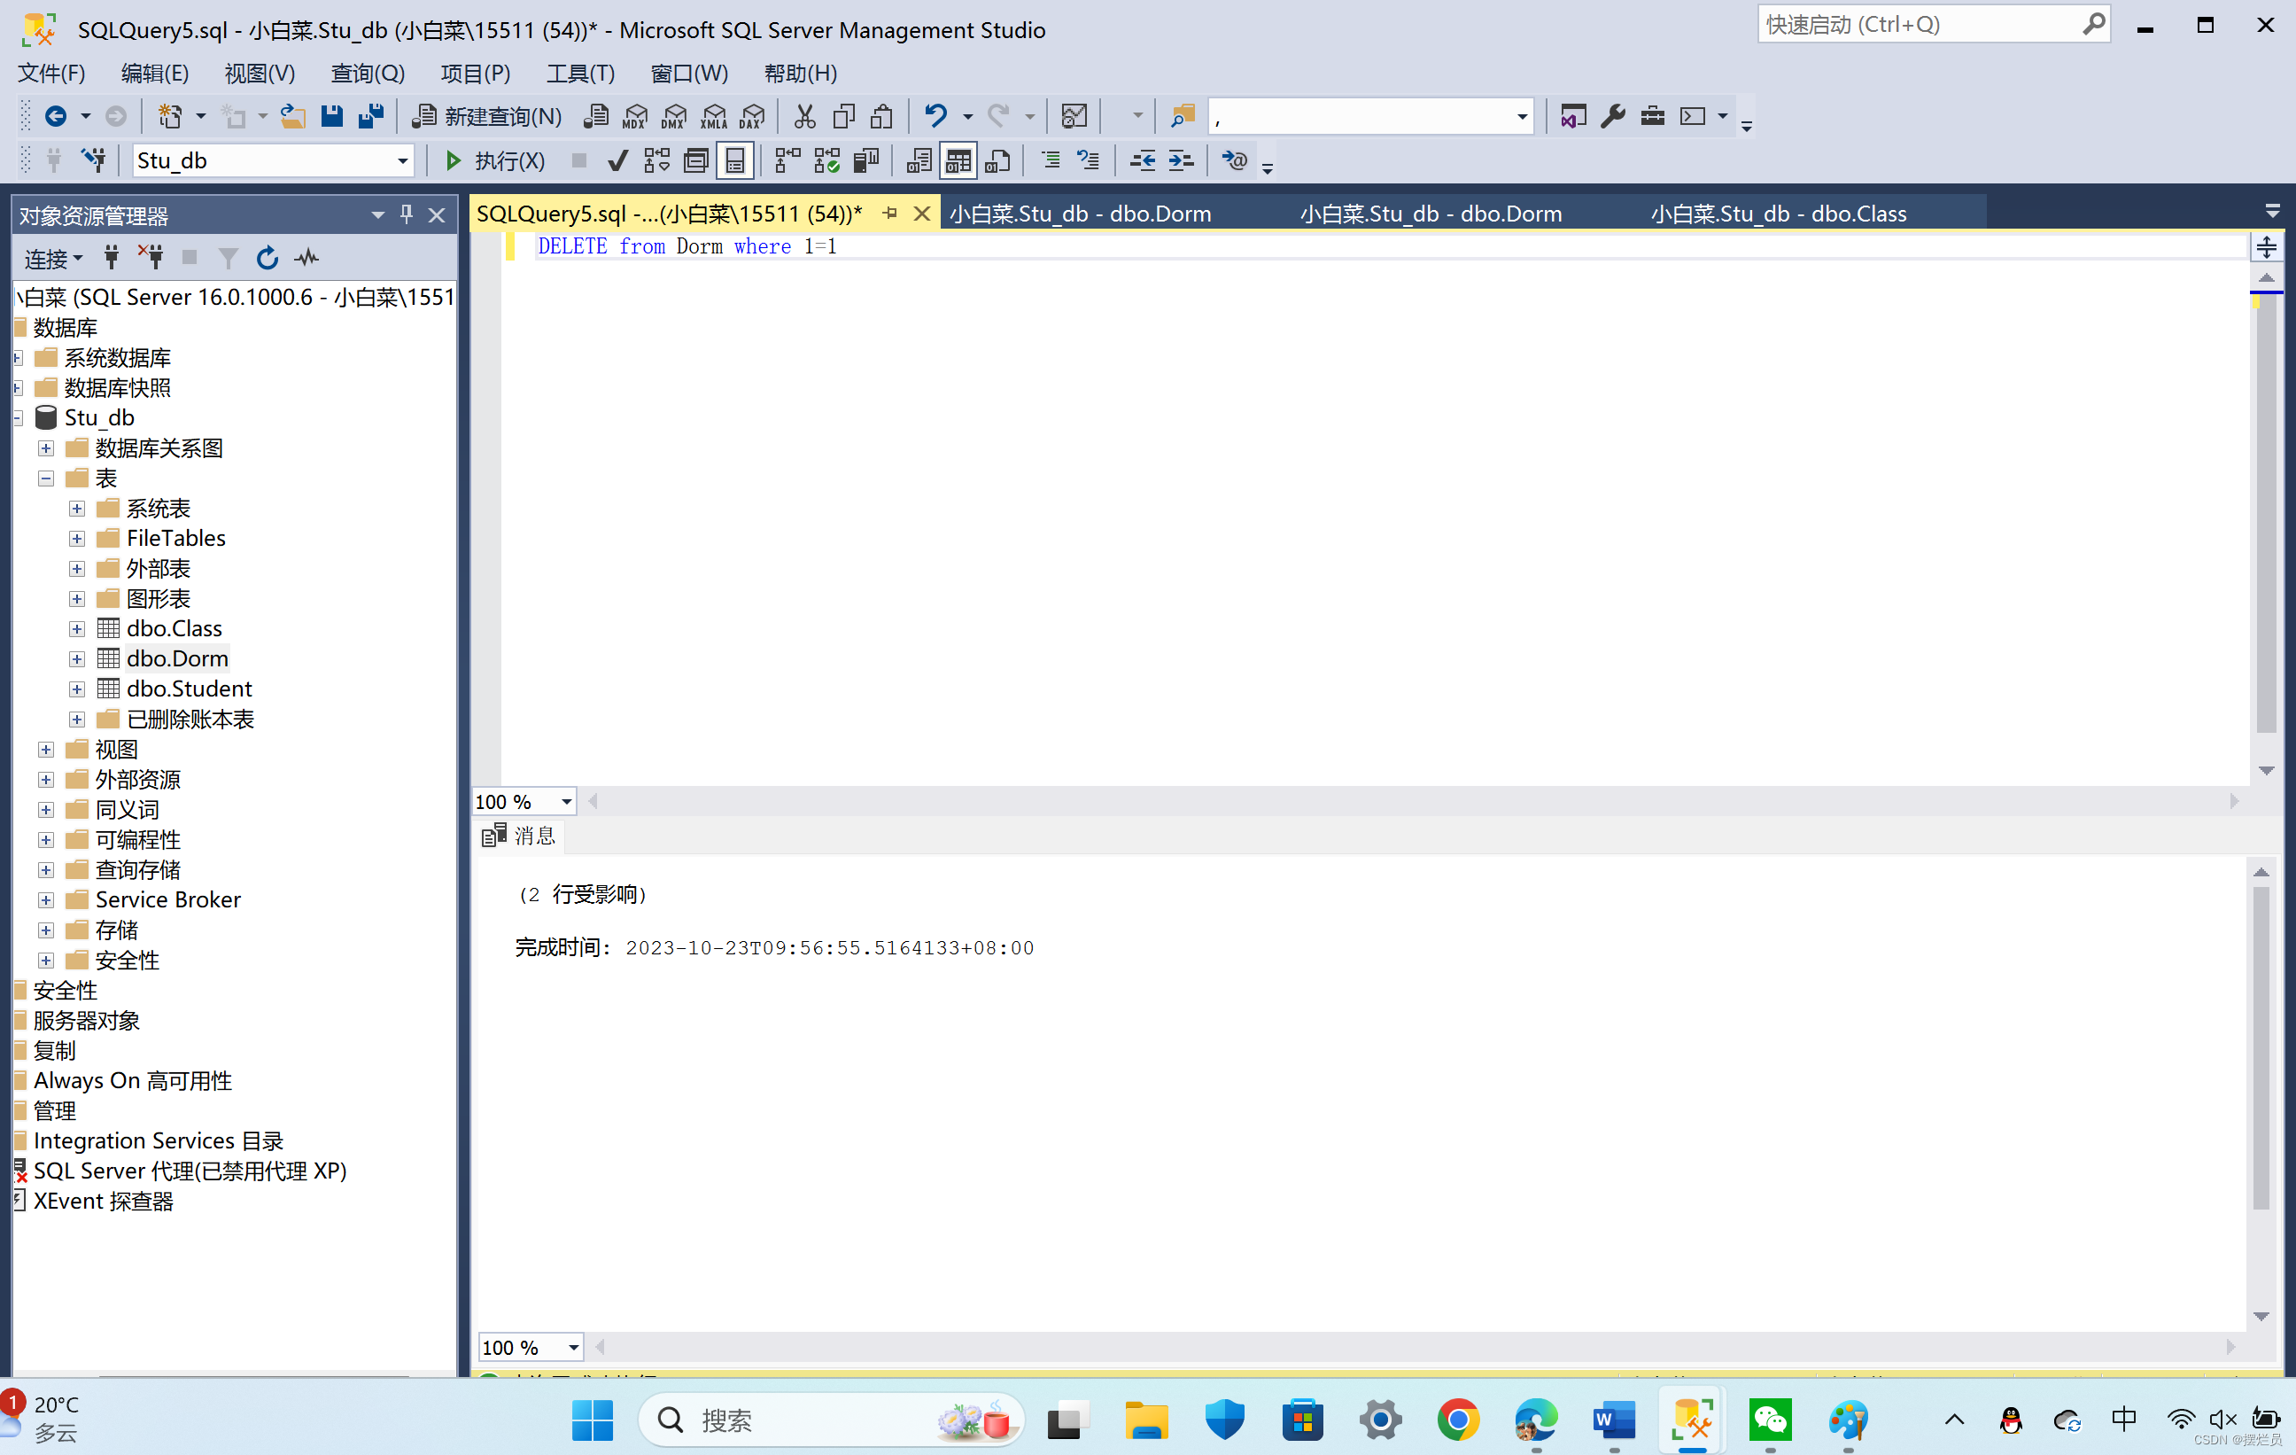Screen dimensions: 2296x1455
Task: Click the Save All icon in toolbar
Action: pos(370,116)
